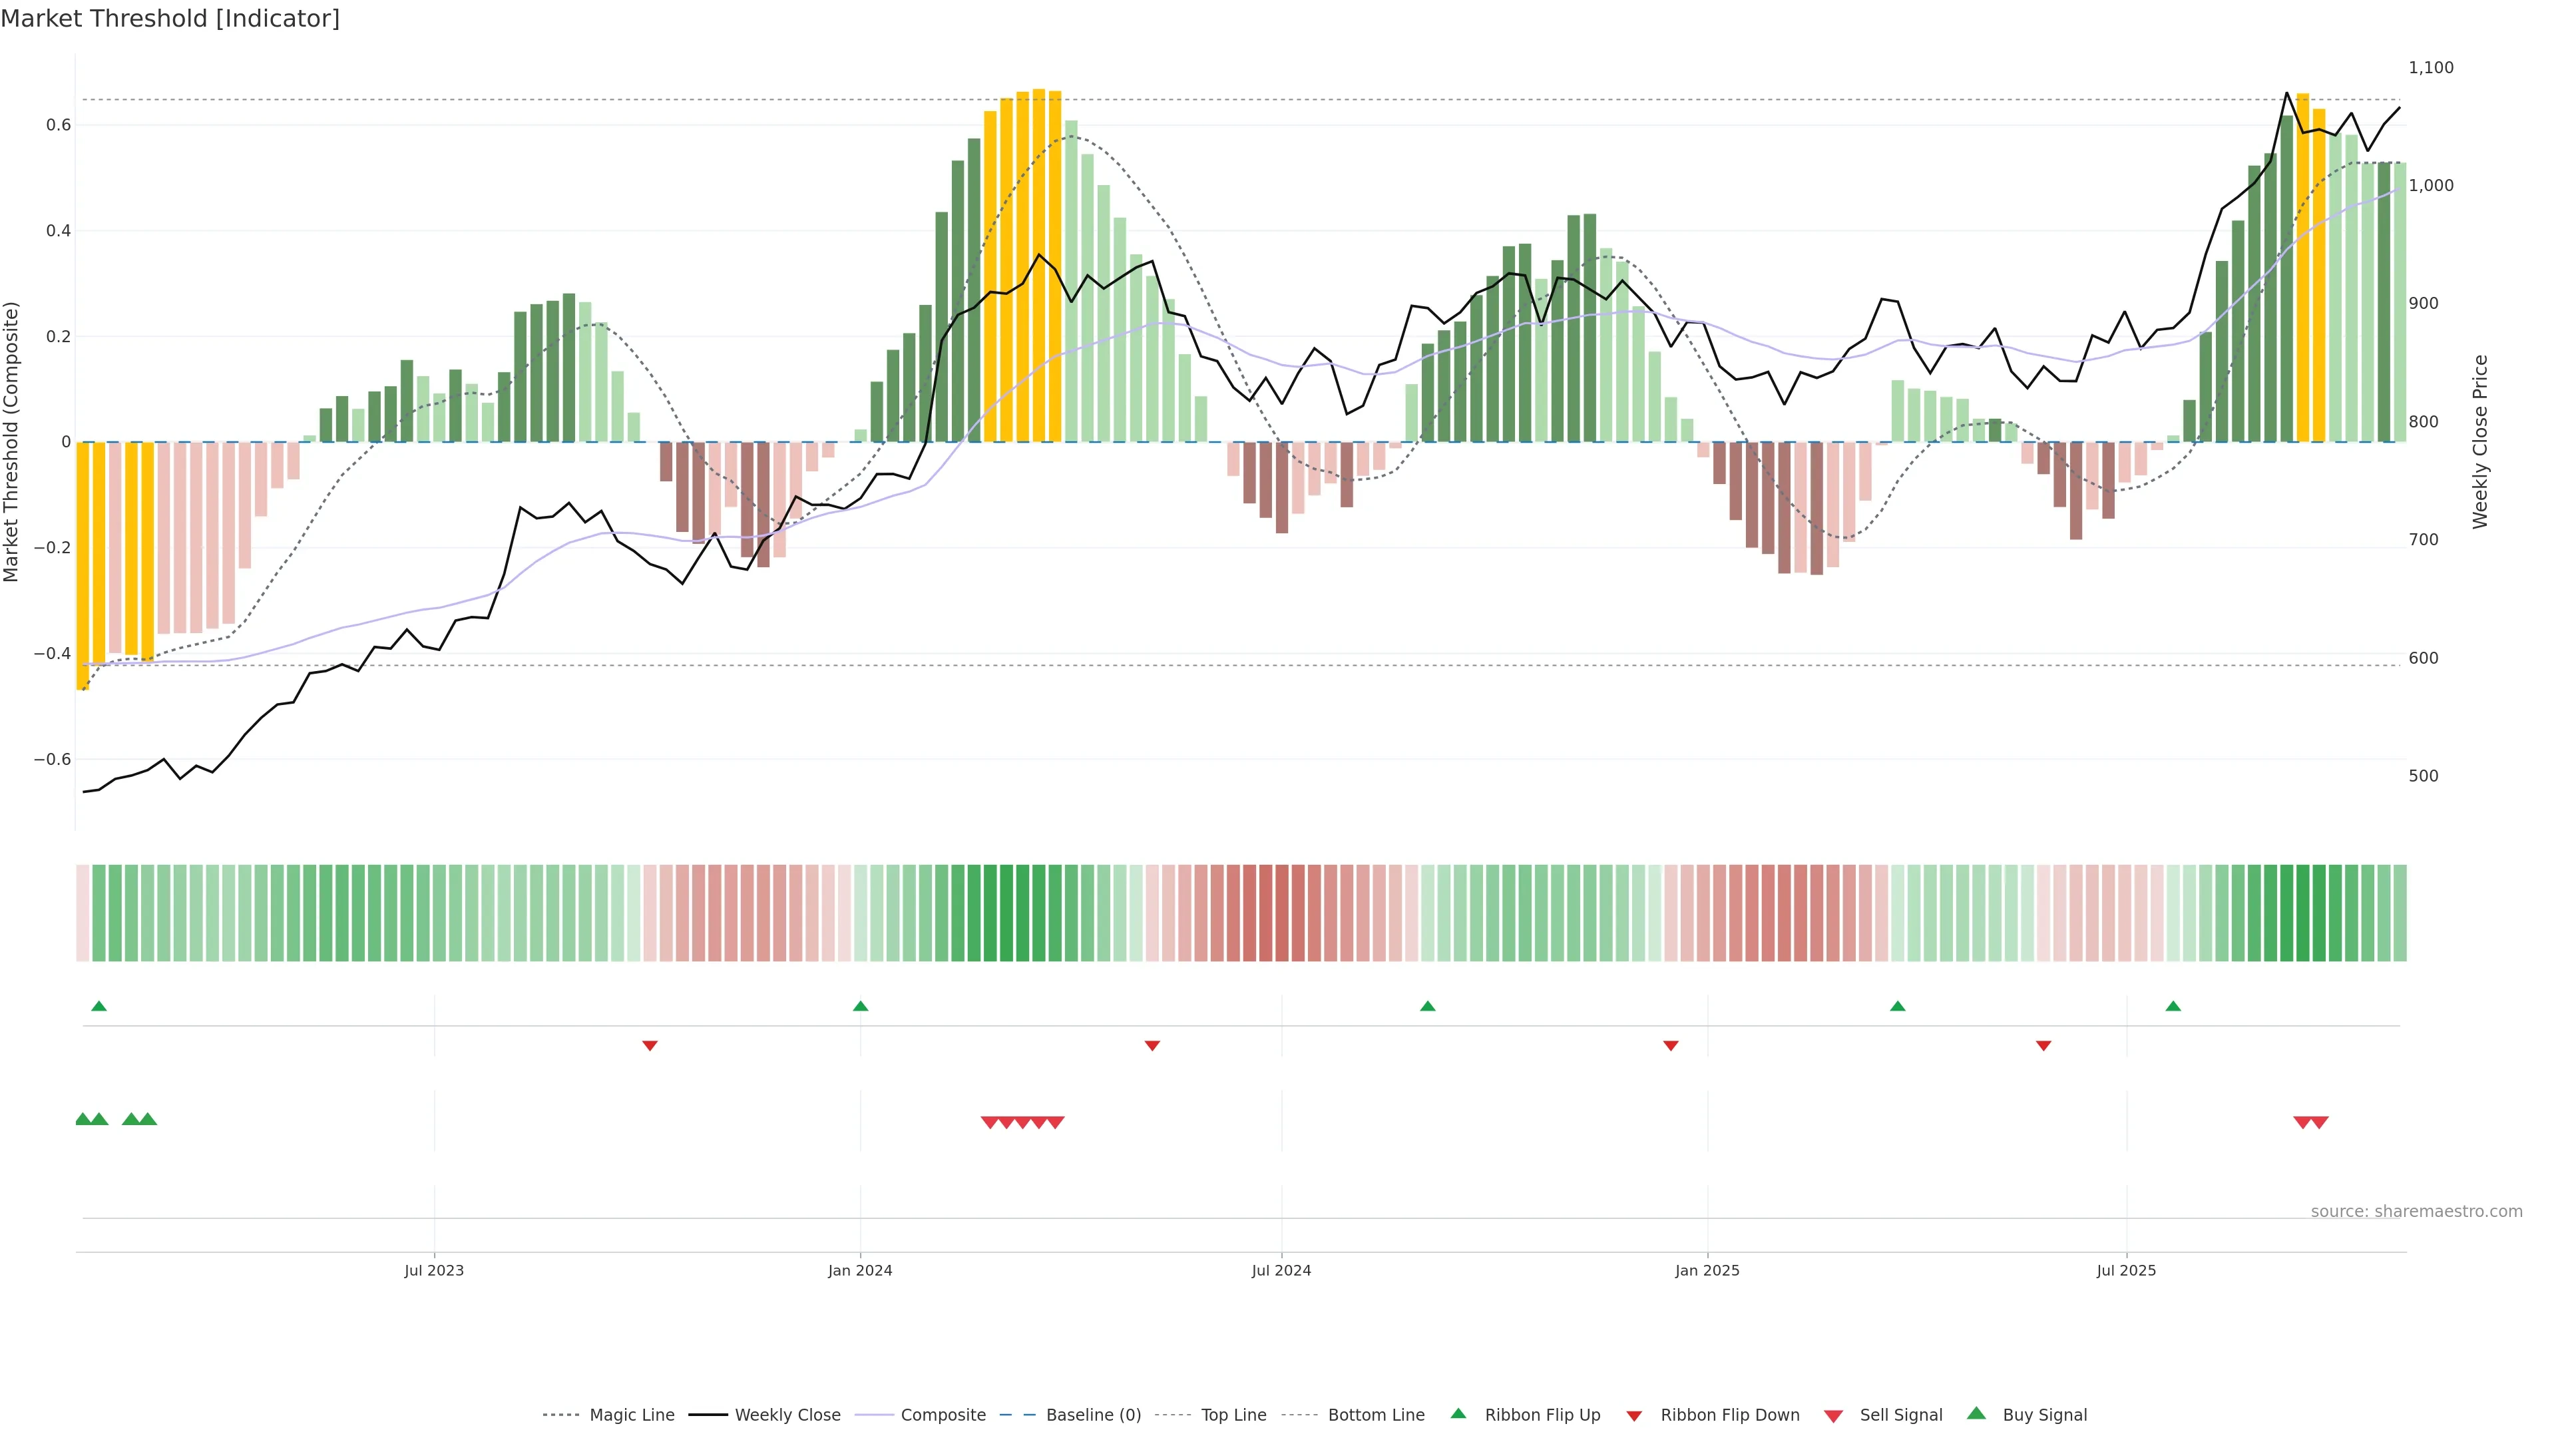The height and width of the screenshot is (1438, 2556).
Task: Click the last red Ribbon Flip Down marker
Action: [2043, 1045]
